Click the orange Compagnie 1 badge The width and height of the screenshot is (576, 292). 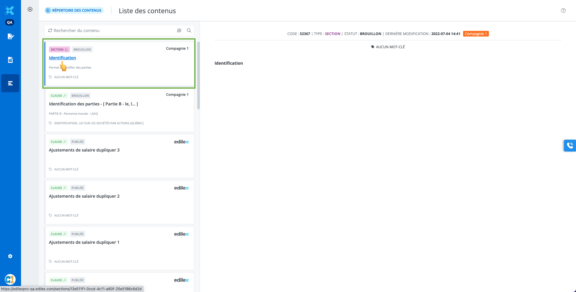[475, 34]
